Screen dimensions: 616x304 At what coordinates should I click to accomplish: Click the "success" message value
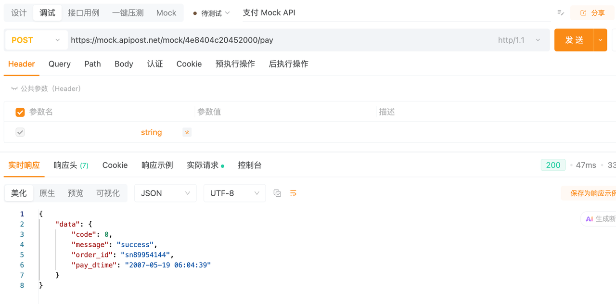pos(135,245)
